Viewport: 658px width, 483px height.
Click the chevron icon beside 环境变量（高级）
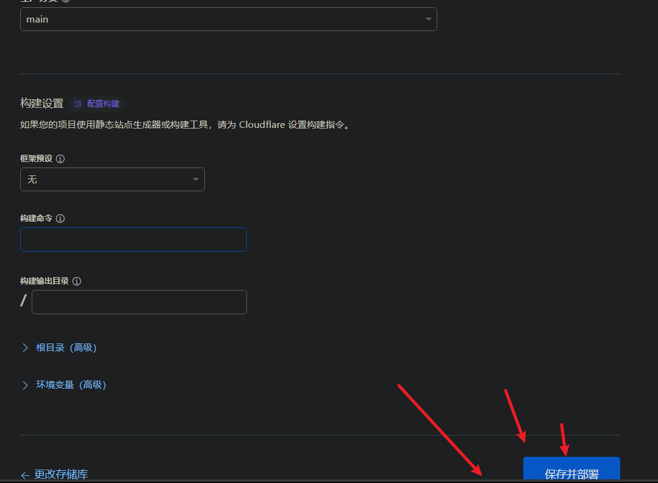tap(25, 385)
